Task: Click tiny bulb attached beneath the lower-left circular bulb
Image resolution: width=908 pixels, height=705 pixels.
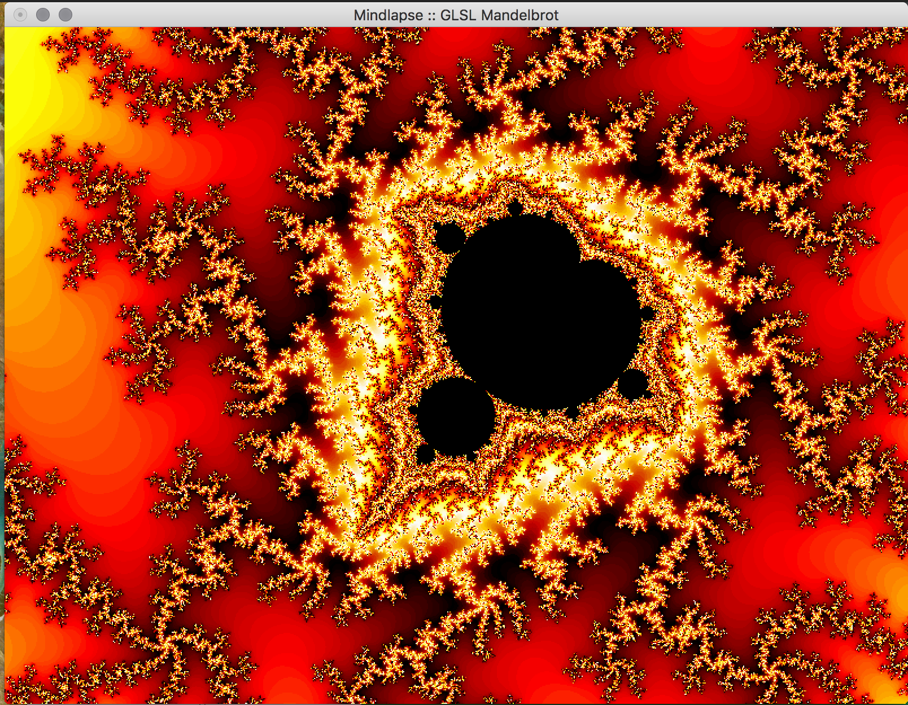Action: tap(426, 455)
